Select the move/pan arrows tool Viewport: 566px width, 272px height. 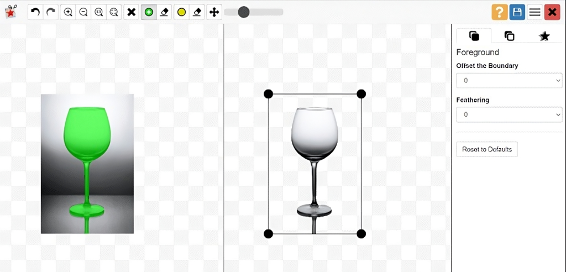point(214,12)
